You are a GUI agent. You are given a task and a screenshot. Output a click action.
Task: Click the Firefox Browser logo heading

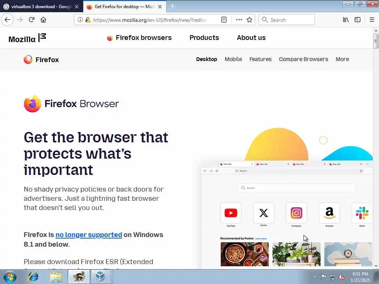click(x=71, y=104)
